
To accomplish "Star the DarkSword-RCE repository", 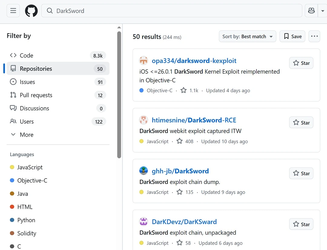I will [x=301, y=122].
